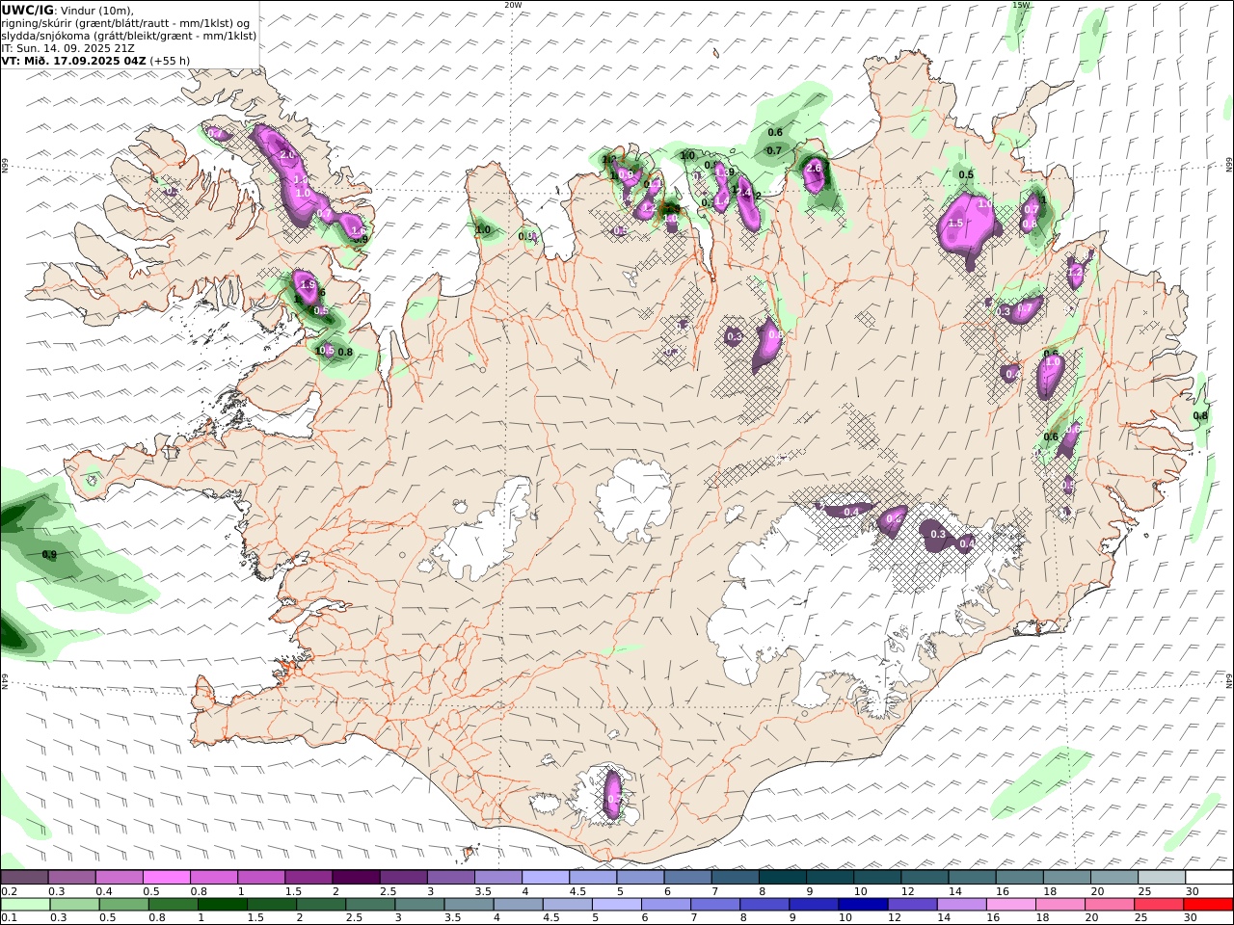Select the white 30 swatch in the snow legend
1234x925 pixels.
point(1209,878)
